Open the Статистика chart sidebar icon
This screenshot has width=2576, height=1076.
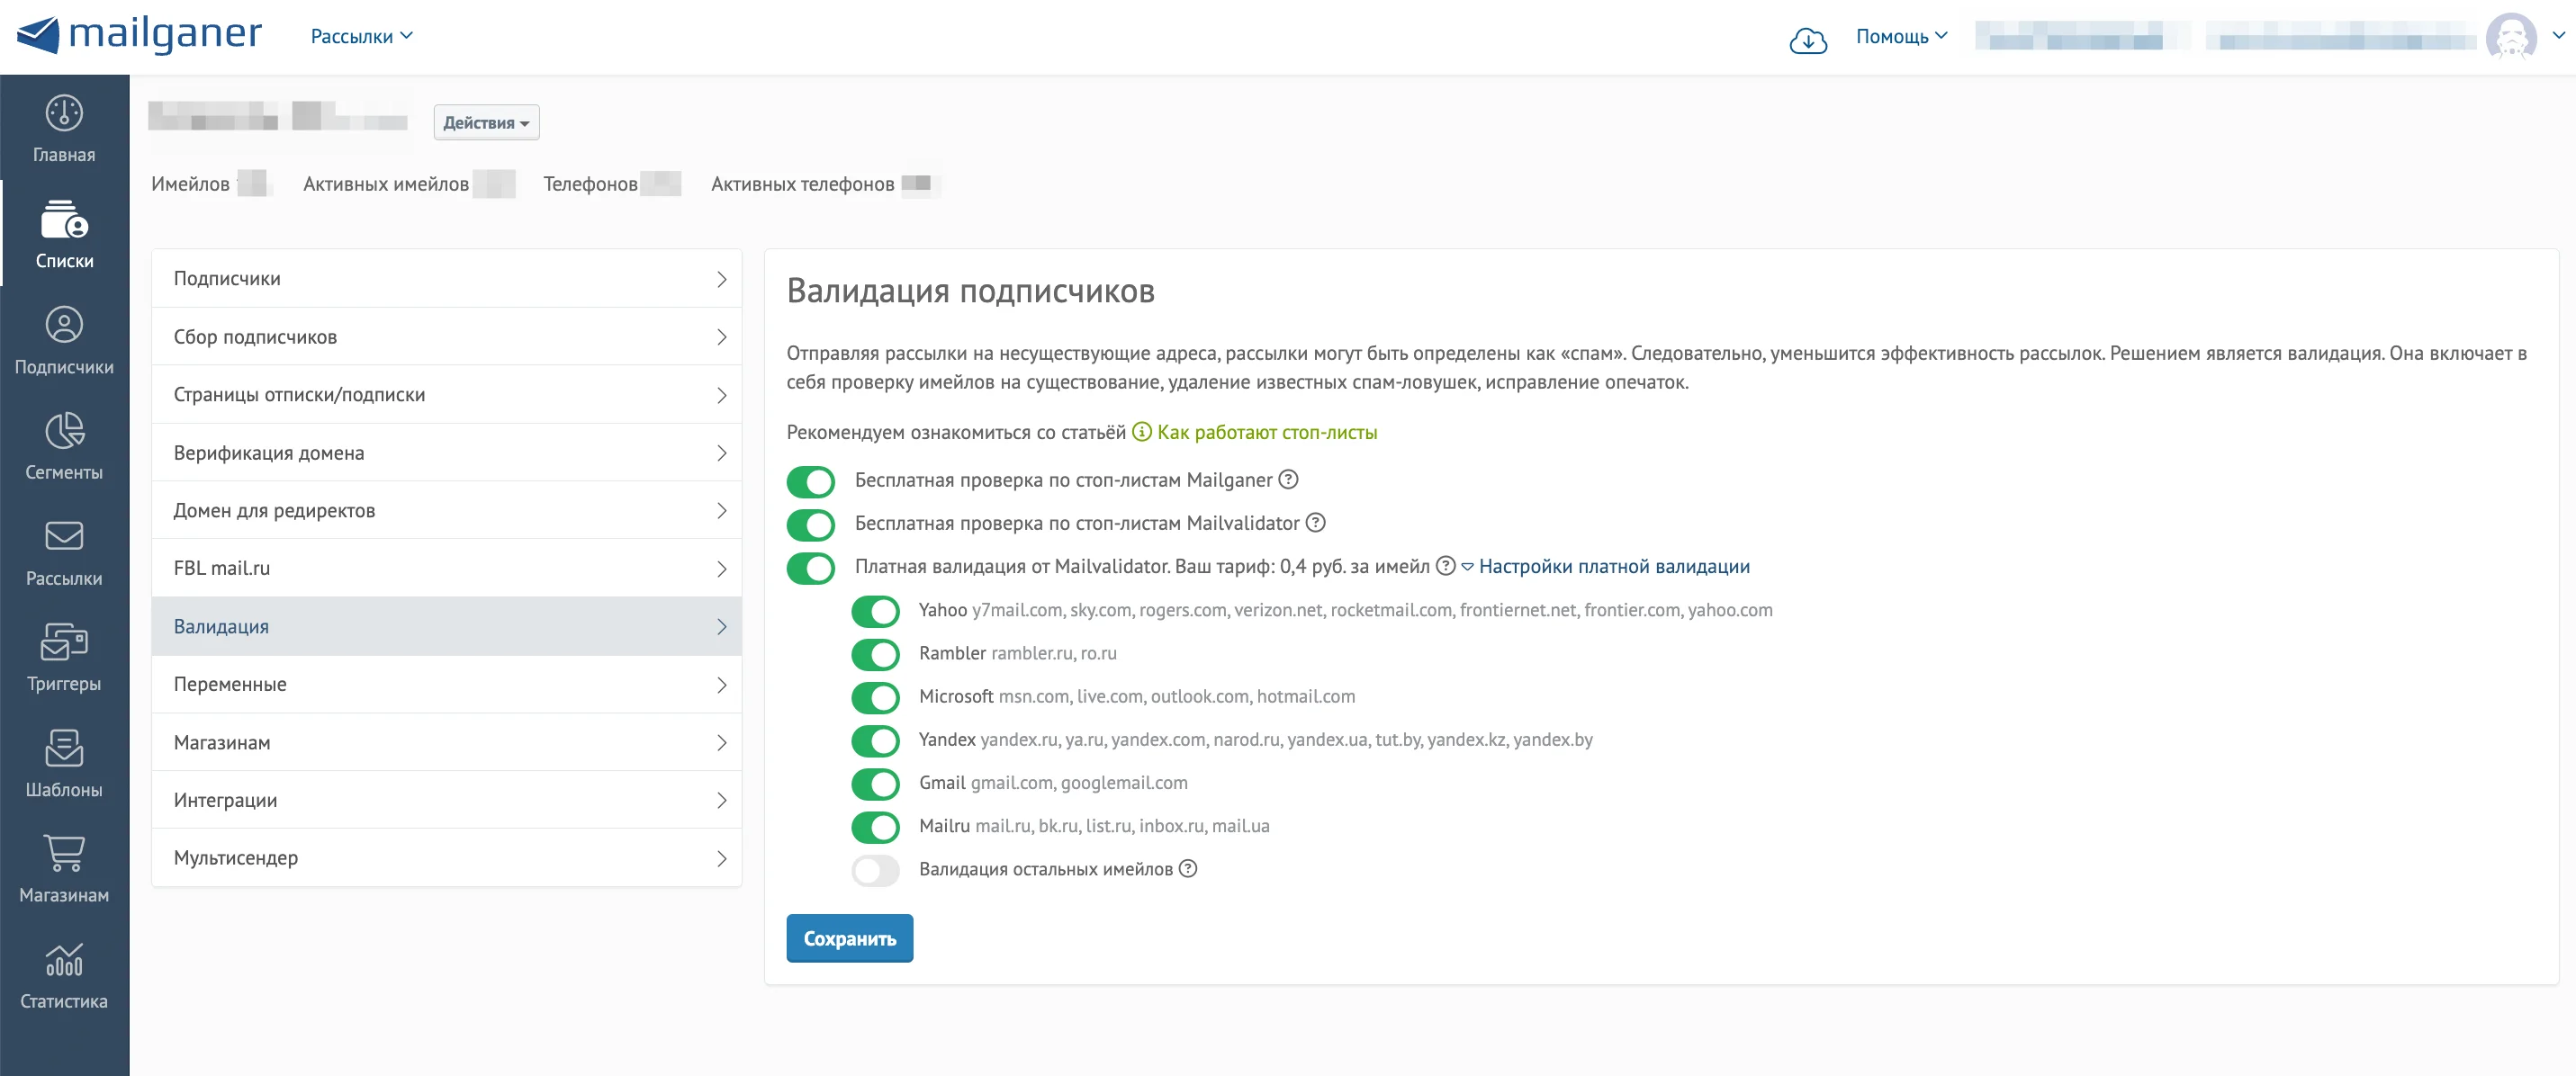(64, 959)
